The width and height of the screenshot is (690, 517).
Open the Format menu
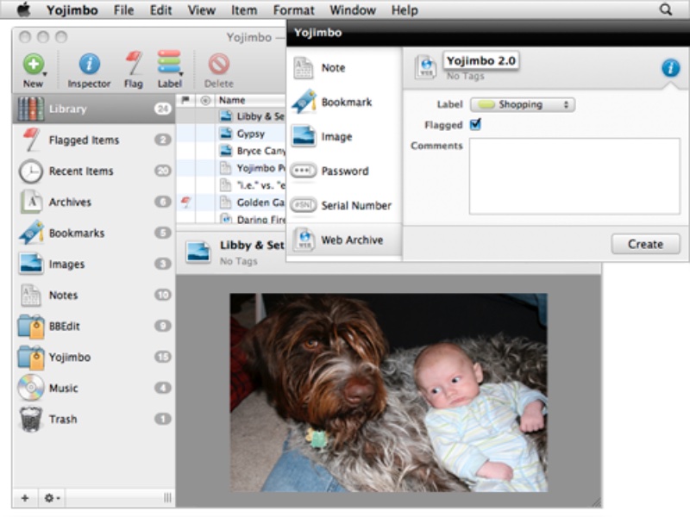tap(293, 10)
